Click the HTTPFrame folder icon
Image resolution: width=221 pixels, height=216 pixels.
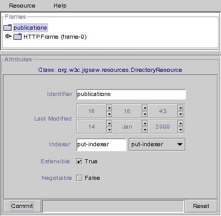point(18,37)
